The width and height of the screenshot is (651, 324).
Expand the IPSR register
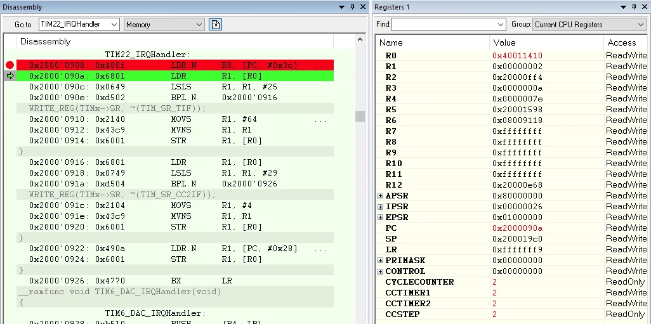pyautogui.click(x=380, y=206)
